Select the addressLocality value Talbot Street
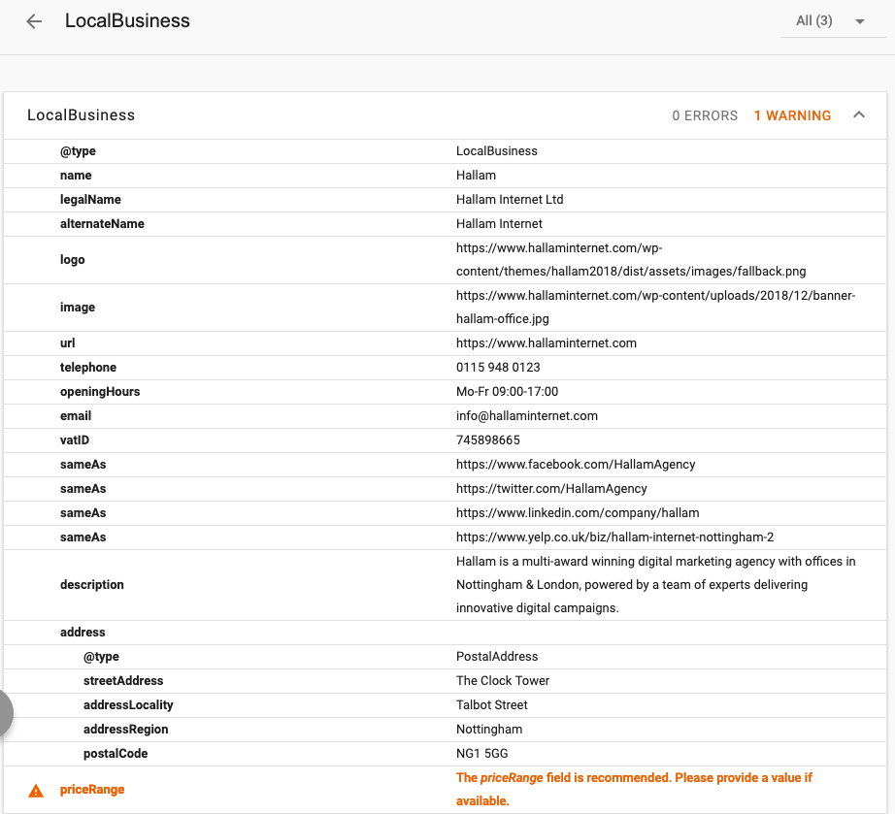 (491, 705)
